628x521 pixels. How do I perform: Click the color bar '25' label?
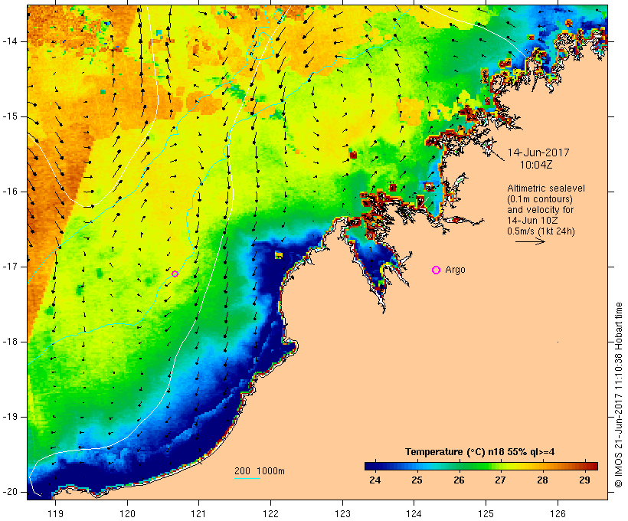(417, 480)
